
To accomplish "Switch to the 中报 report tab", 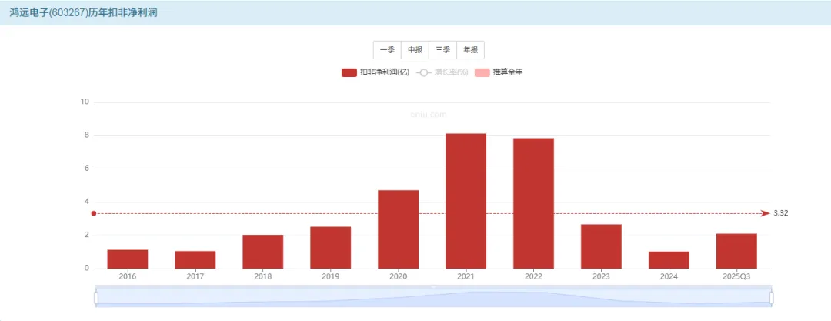I will point(415,50).
